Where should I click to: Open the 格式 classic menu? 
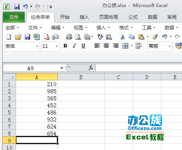click(x=126, y=28)
